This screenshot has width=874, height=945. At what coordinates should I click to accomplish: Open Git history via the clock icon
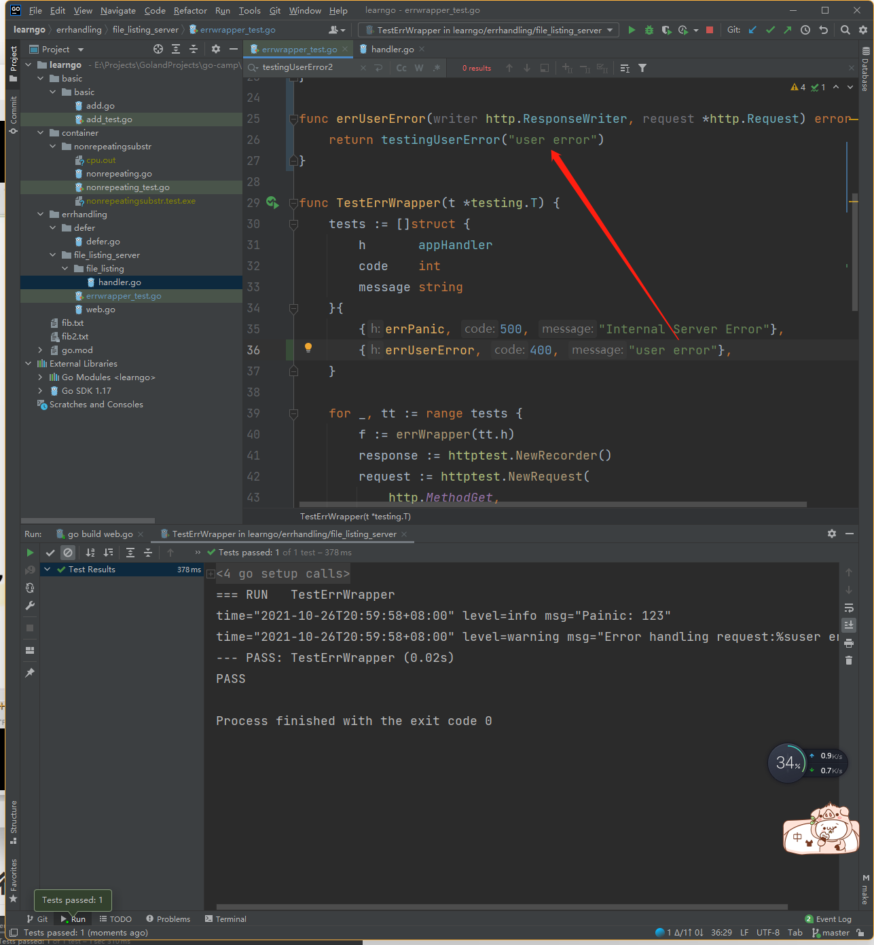click(x=805, y=30)
